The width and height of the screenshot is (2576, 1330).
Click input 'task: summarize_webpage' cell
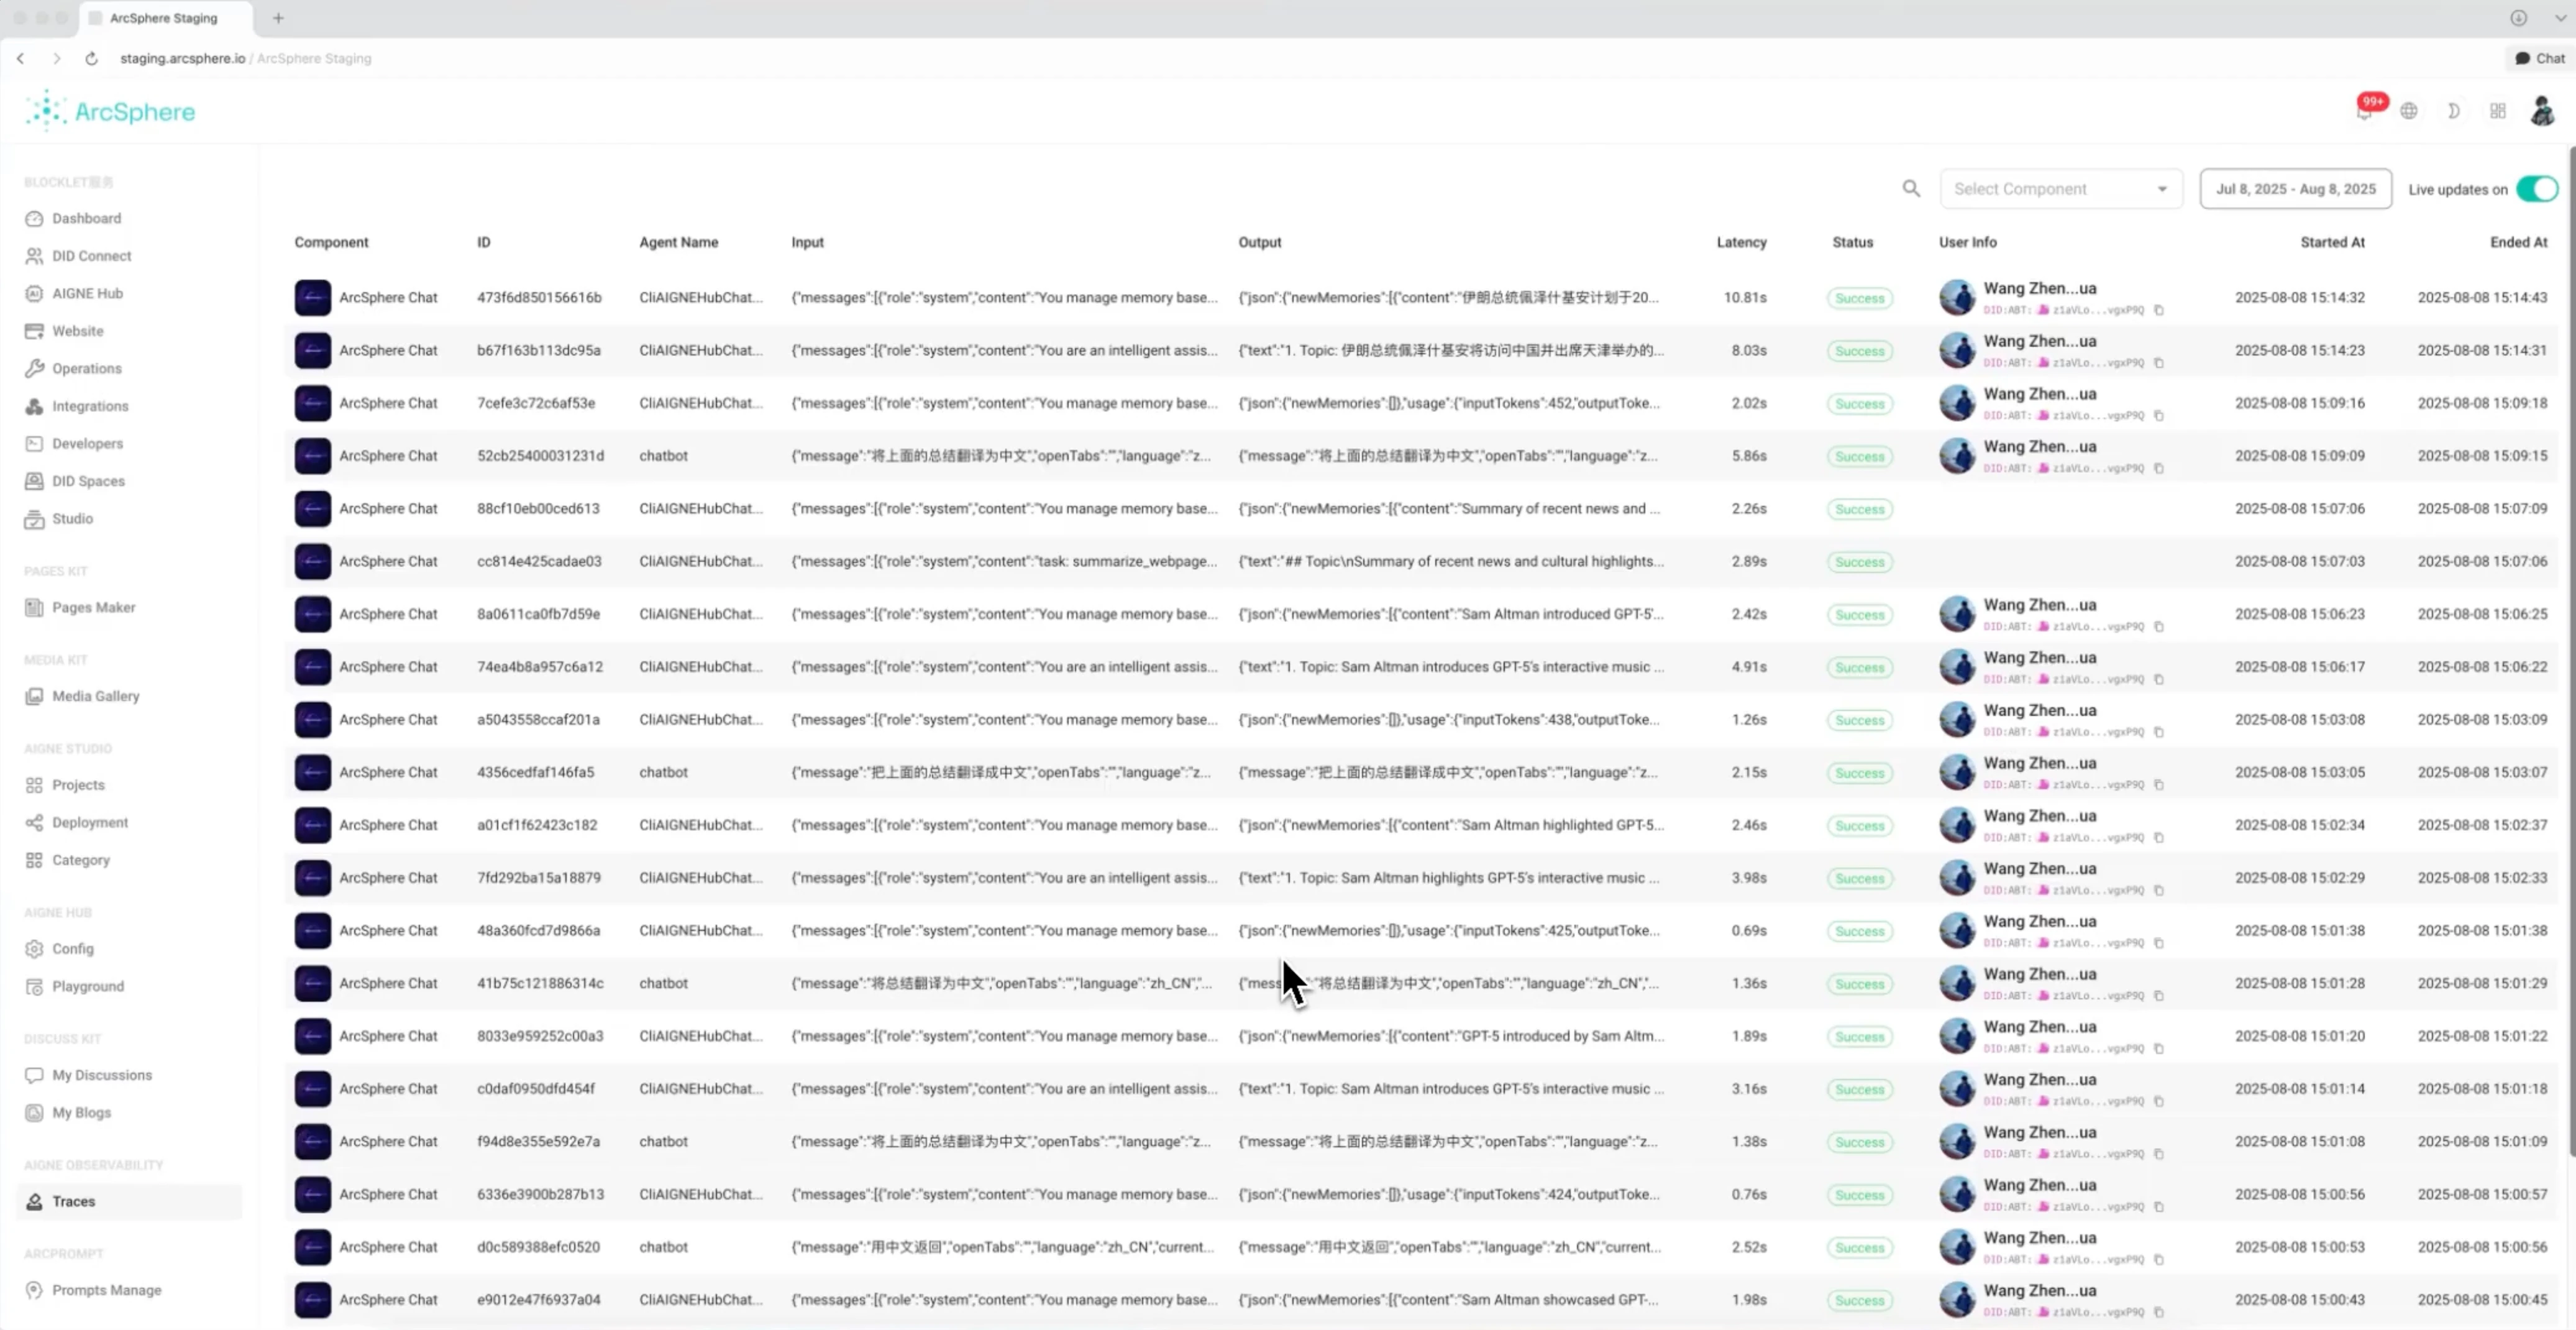1004,561
